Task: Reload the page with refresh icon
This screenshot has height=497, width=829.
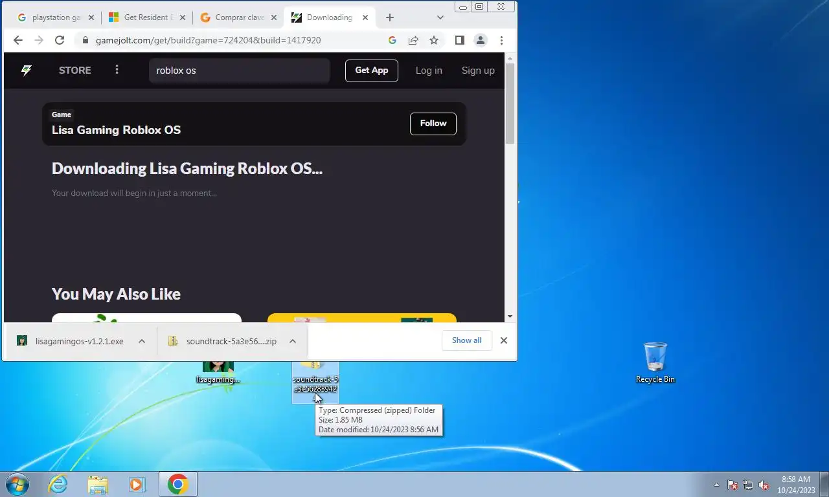Action: pyautogui.click(x=60, y=40)
